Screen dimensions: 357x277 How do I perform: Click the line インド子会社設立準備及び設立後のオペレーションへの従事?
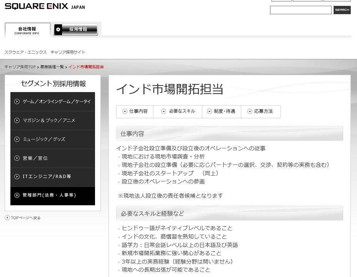[191, 148]
